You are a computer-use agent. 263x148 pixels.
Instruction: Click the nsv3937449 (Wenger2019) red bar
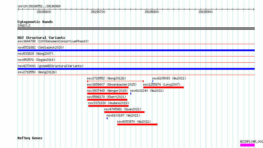pos(108,94)
